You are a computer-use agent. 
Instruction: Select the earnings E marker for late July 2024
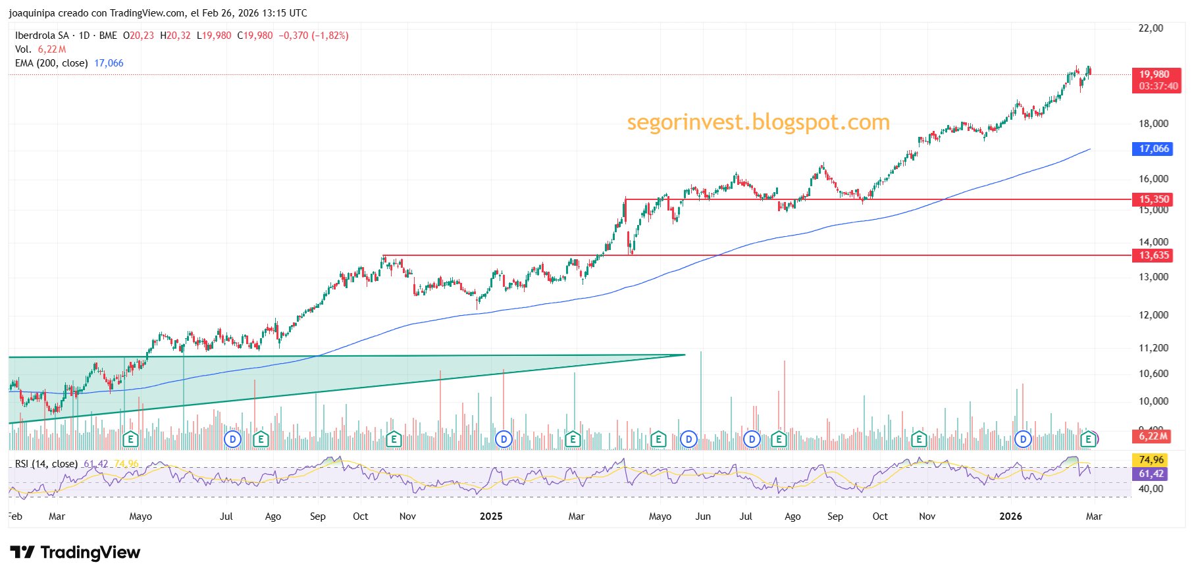(x=261, y=439)
